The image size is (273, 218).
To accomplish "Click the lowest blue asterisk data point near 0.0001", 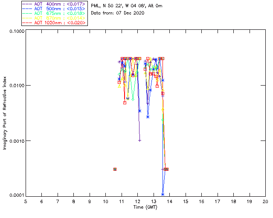I will point(163,194).
